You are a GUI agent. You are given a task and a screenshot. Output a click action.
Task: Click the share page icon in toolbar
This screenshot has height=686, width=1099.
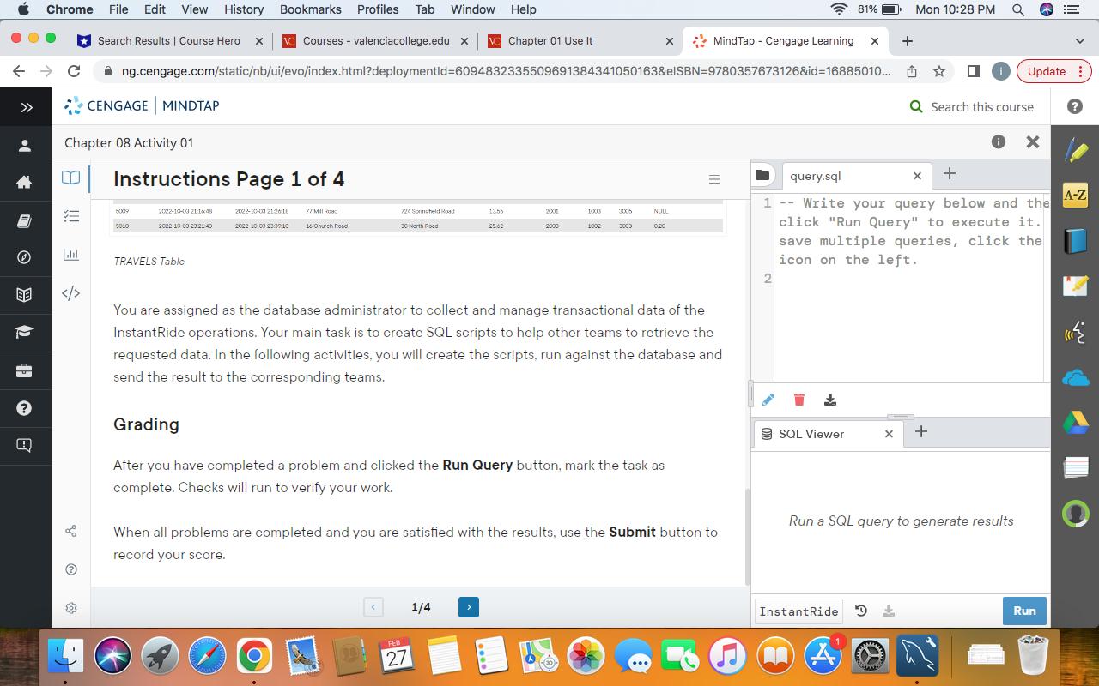click(912, 71)
